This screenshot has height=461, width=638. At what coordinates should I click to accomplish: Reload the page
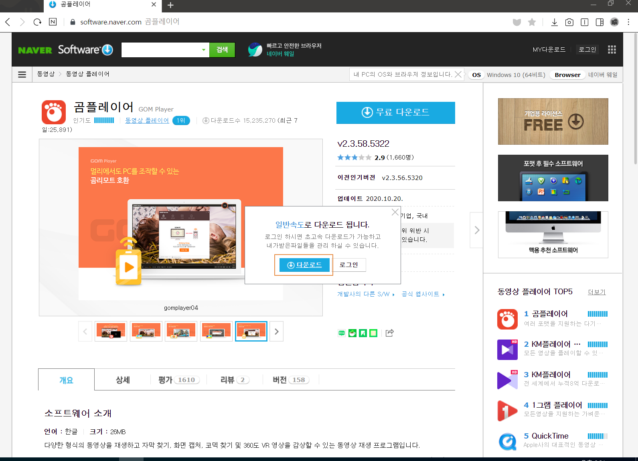click(37, 22)
